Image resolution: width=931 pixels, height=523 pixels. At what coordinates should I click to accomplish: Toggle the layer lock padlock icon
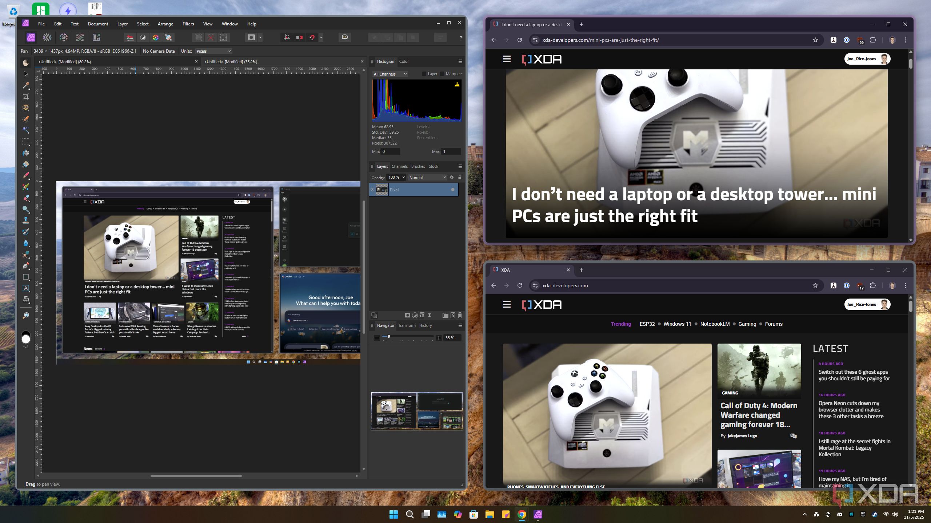[x=460, y=177]
